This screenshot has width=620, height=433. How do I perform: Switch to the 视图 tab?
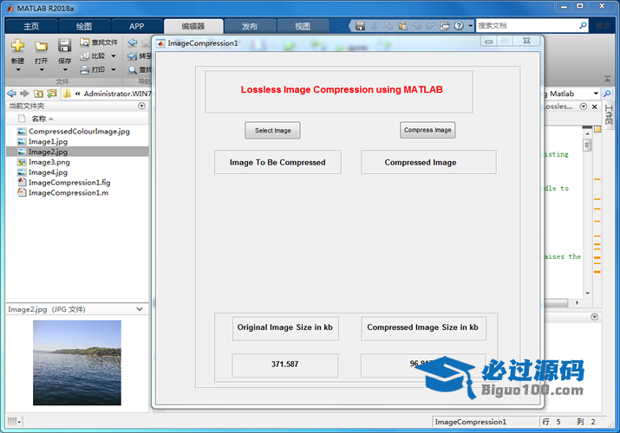point(303,26)
